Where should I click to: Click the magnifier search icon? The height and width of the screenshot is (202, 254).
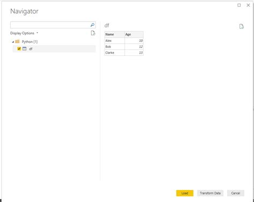[x=92, y=25]
